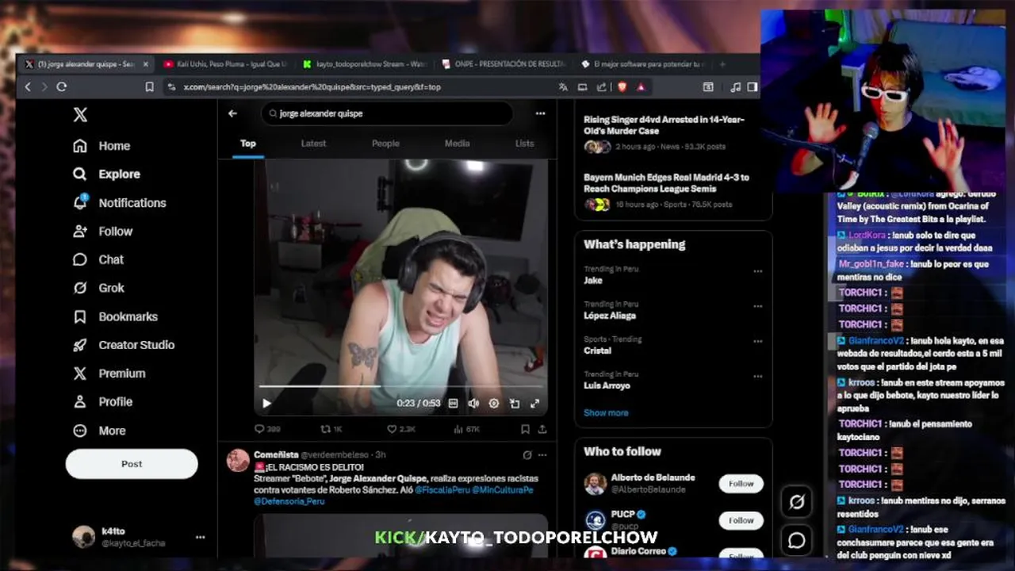Click the Creator Studio rocket icon
The height and width of the screenshot is (571, 1015).
[x=80, y=345]
